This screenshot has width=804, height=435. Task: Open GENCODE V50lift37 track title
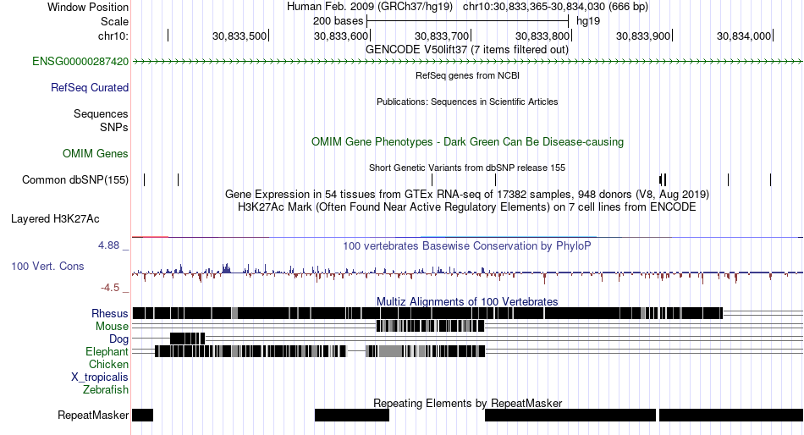pyautogui.click(x=467, y=50)
